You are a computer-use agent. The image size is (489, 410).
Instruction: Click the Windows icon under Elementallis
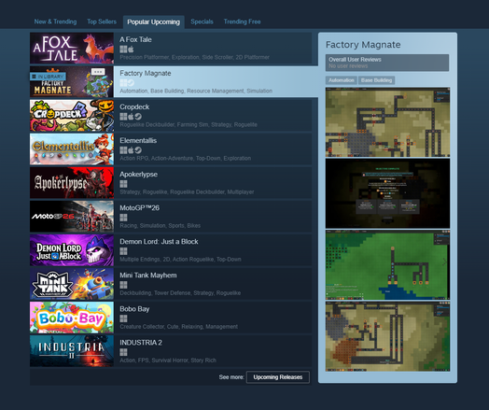tap(123, 150)
